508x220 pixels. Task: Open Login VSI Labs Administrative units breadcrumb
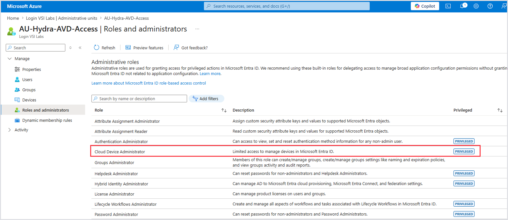click(x=62, y=18)
